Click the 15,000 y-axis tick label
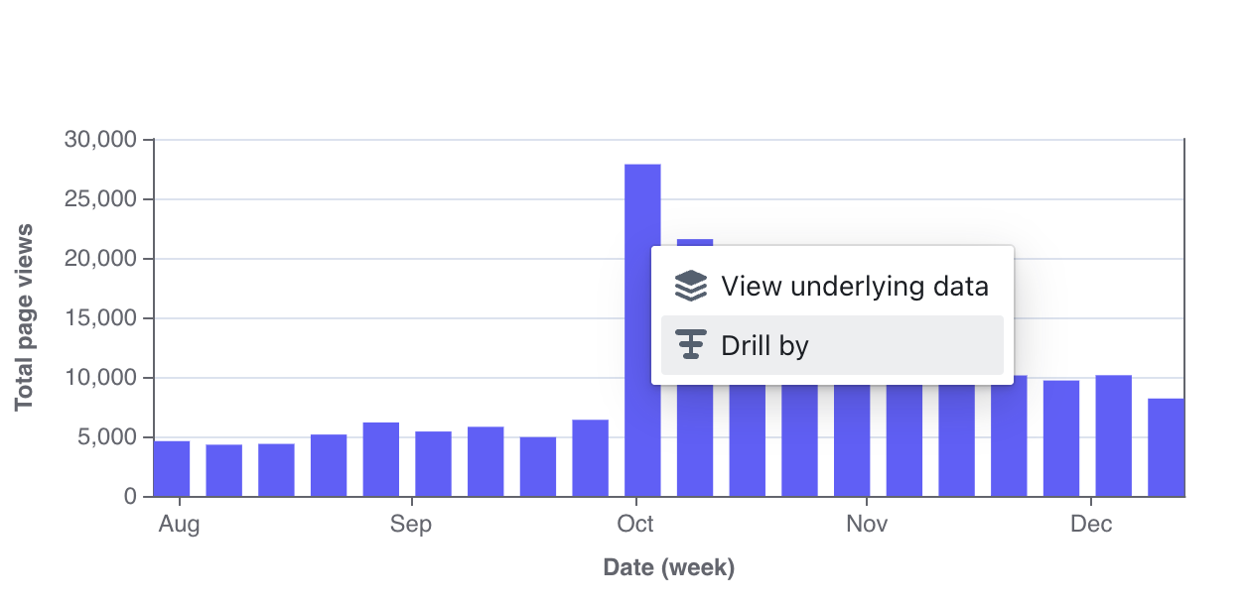 (100, 318)
